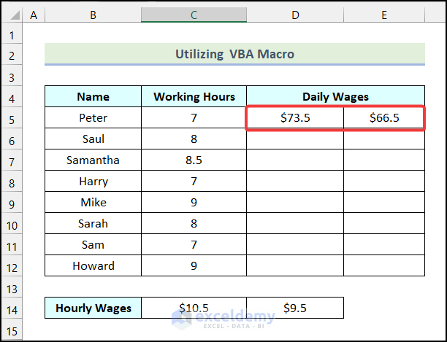Select row 15 header
Viewport: 447px width, 342px height.
pyautogui.click(x=12, y=329)
